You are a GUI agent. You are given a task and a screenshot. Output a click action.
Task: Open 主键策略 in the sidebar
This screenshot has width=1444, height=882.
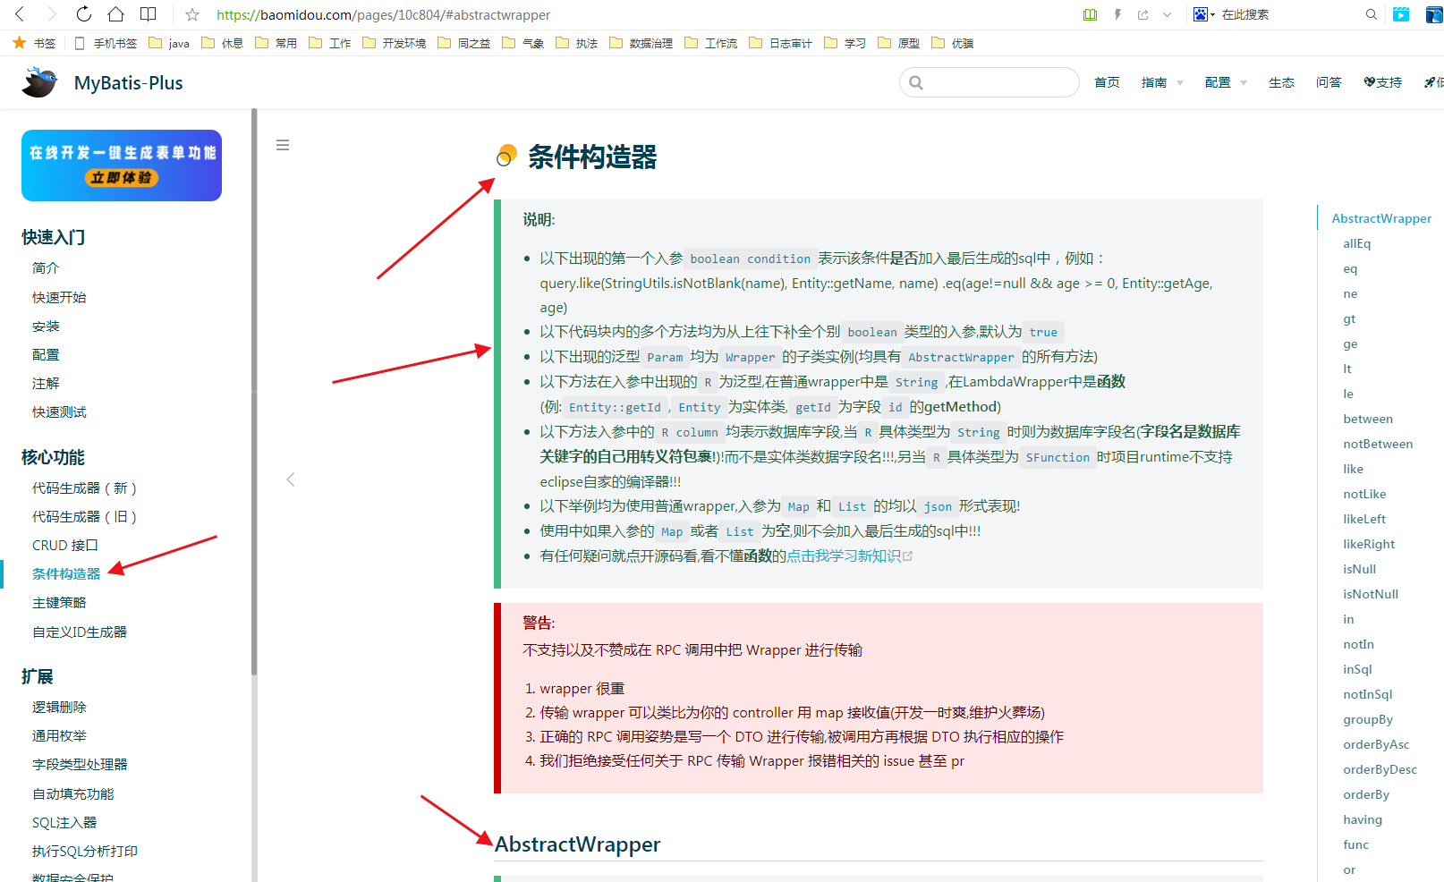tap(59, 603)
